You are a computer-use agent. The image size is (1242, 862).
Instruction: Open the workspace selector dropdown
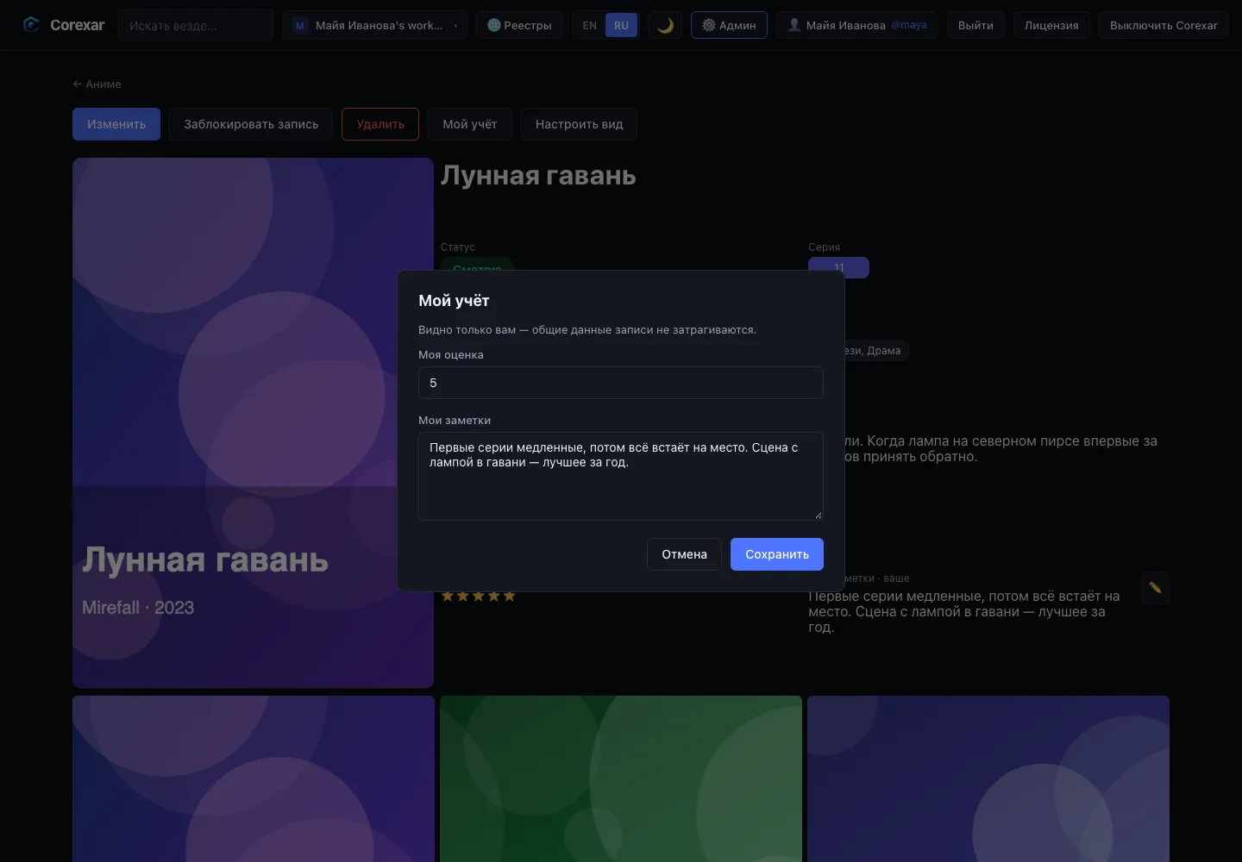[374, 25]
